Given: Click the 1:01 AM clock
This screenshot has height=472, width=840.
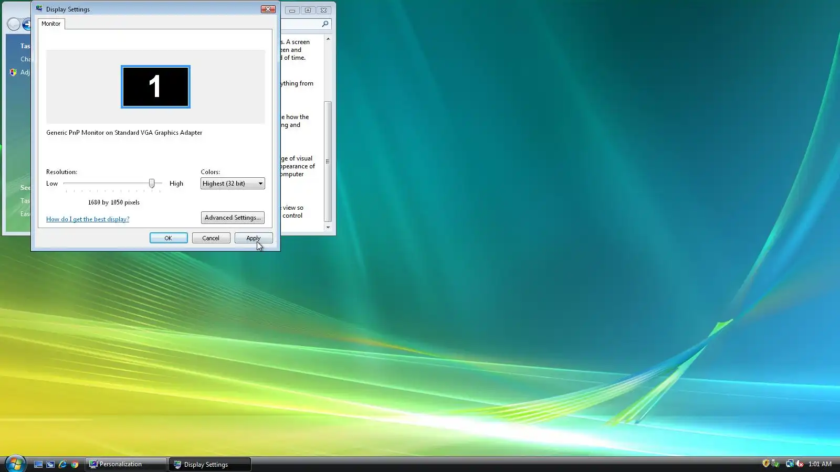Looking at the screenshot, I should point(820,464).
